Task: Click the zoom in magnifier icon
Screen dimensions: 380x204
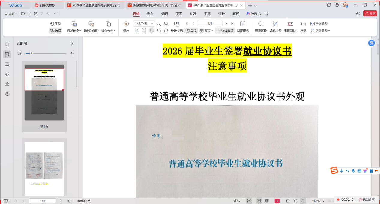Action: point(166,24)
